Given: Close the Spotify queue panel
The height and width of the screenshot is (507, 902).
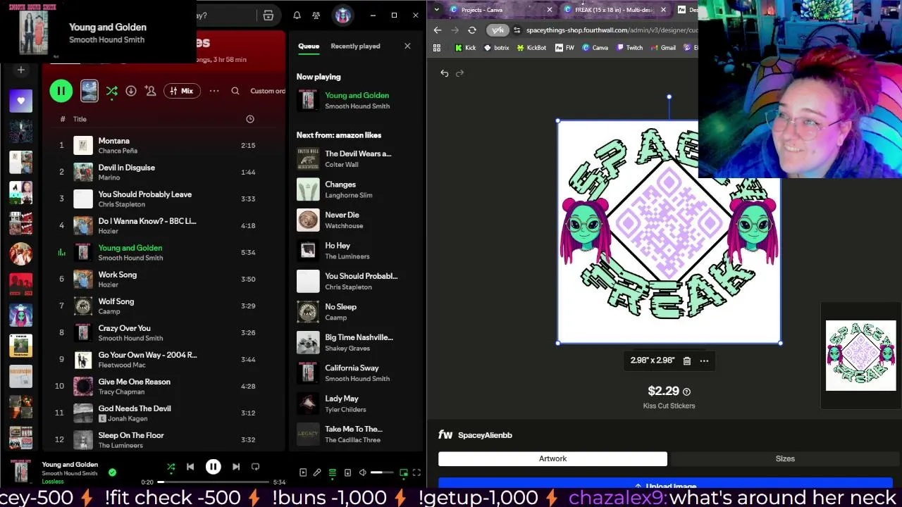Looking at the screenshot, I should tap(407, 46).
